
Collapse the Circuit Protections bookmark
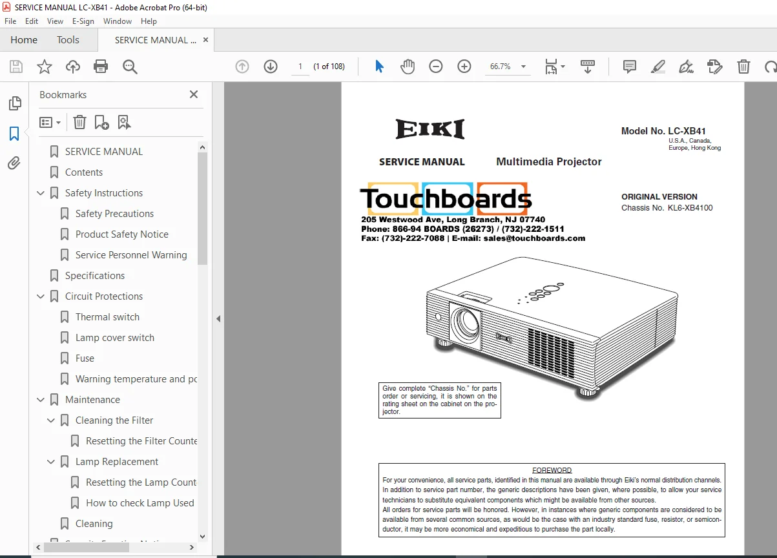pyautogui.click(x=41, y=296)
